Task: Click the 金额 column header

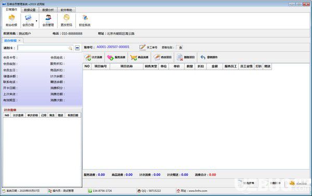Action: click(214, 66)
